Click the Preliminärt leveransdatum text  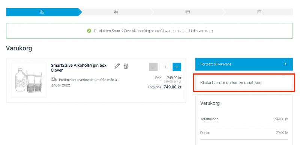85,82
